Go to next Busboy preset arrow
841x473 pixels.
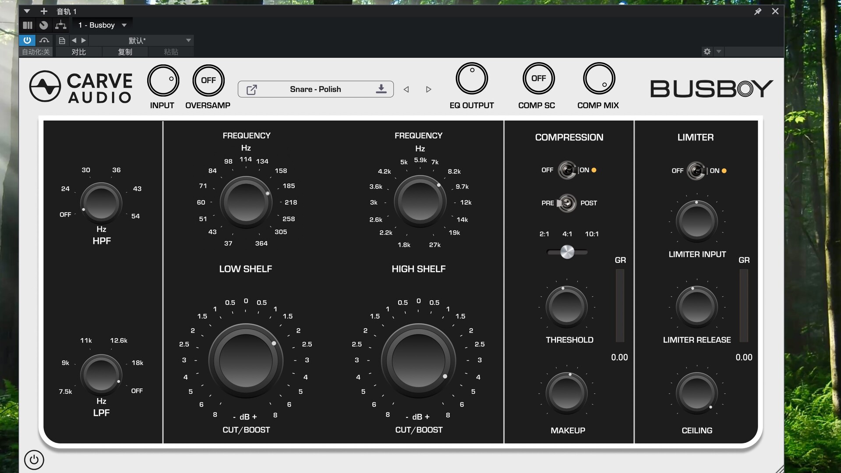[x=428, y=89]
